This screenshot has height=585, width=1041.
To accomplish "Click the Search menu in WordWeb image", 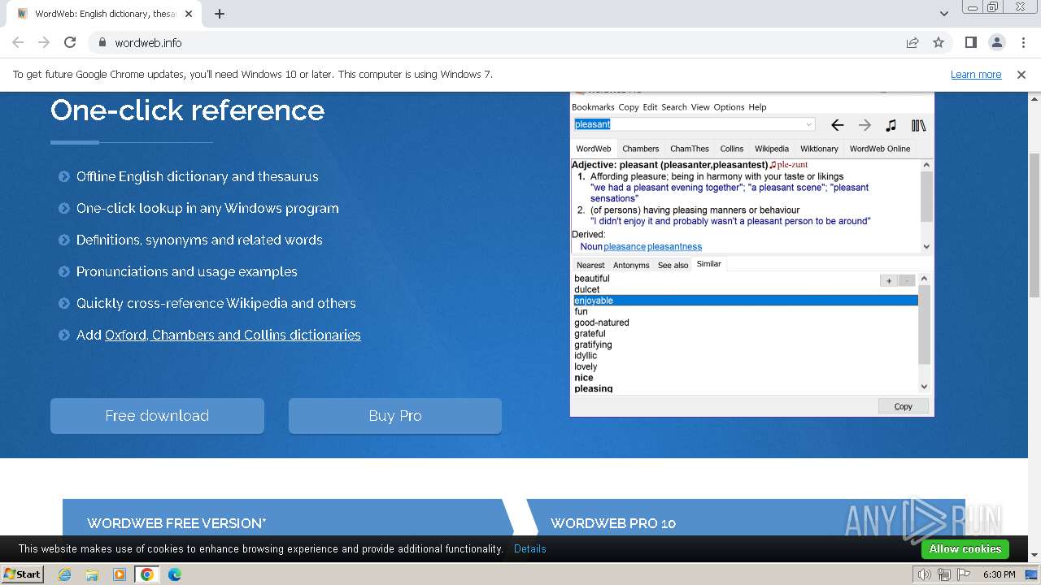I will [673, 107].
